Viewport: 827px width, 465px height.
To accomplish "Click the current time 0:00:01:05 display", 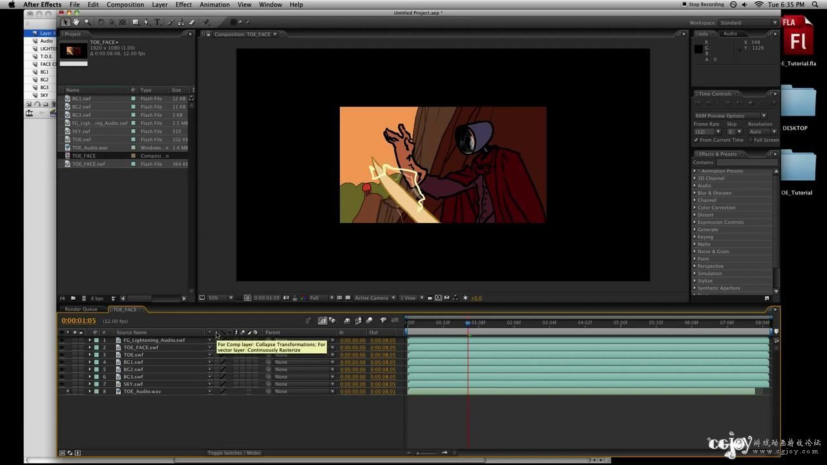I will pos(79,320).
